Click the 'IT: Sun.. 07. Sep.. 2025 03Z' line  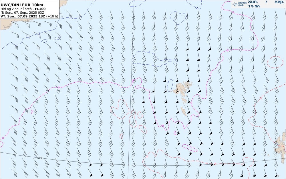click(x=22, y=13)
